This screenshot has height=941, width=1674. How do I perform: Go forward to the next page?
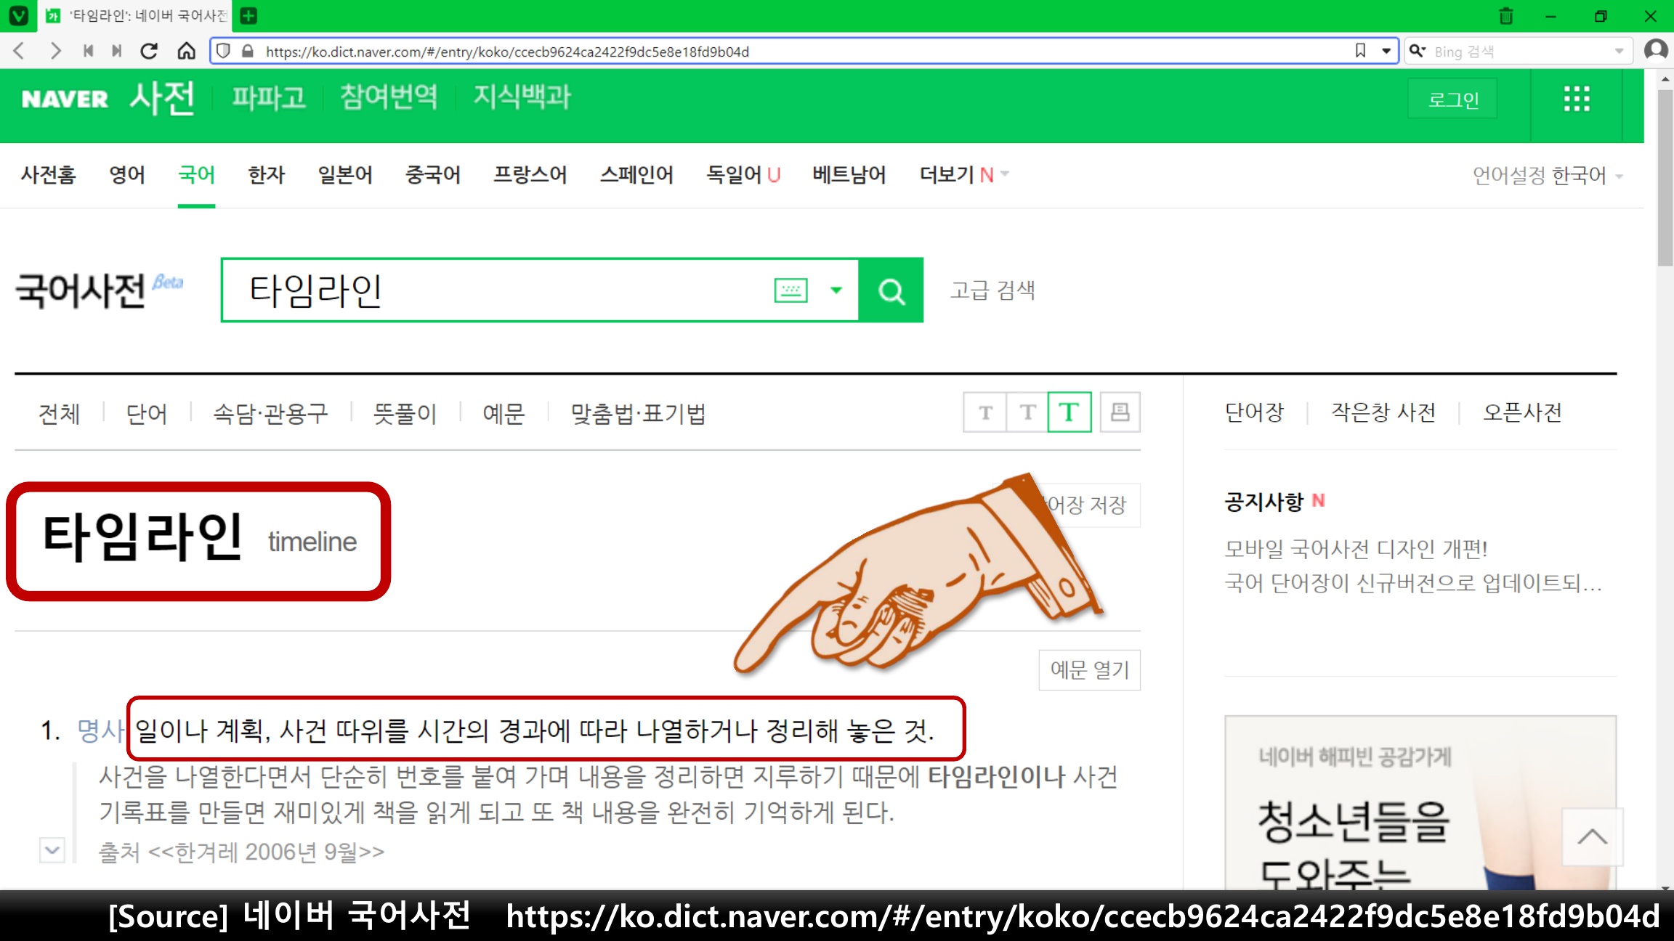click(x=55, y=51)
